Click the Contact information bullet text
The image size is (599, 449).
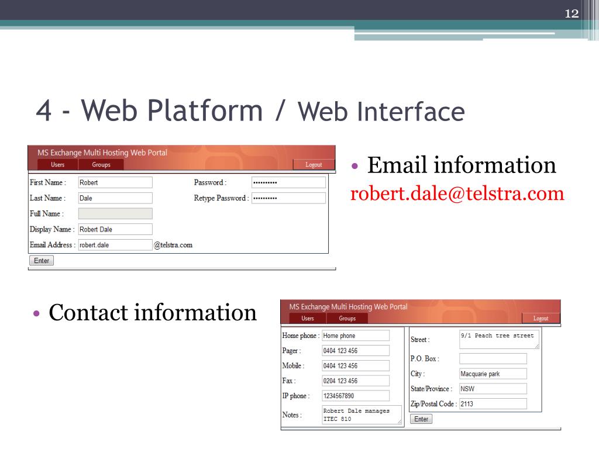point(153,312)
